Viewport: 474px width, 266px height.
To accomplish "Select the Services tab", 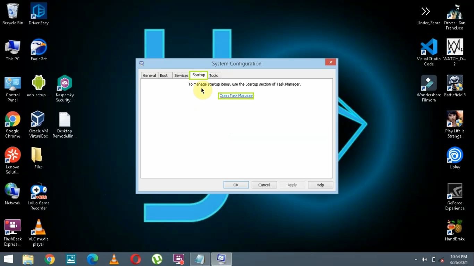I will [x=181, y=75].
